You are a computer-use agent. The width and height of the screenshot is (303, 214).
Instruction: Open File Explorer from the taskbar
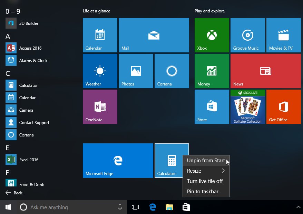click(169, 207)
